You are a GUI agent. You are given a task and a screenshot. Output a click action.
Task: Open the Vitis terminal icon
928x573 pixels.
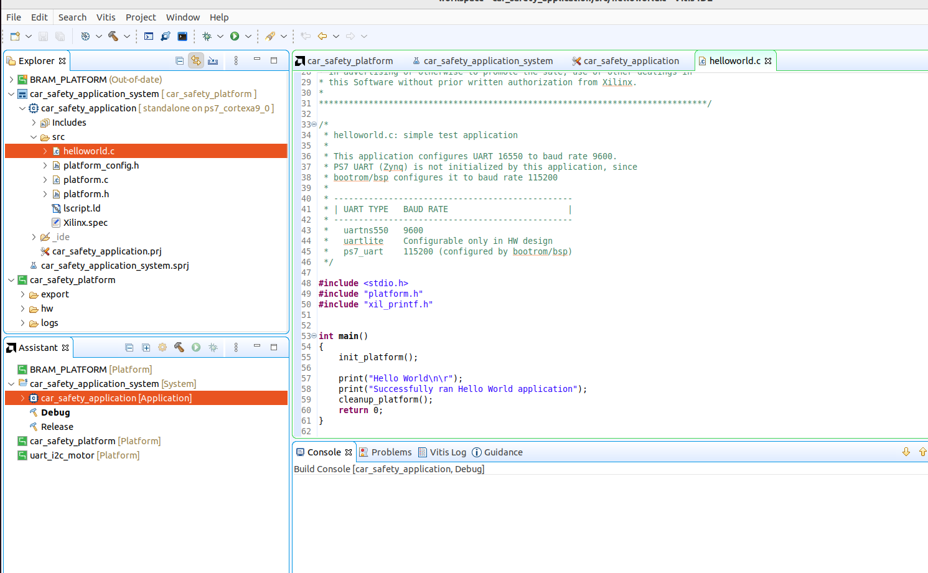pyautogui.click(x=182, y=36)
